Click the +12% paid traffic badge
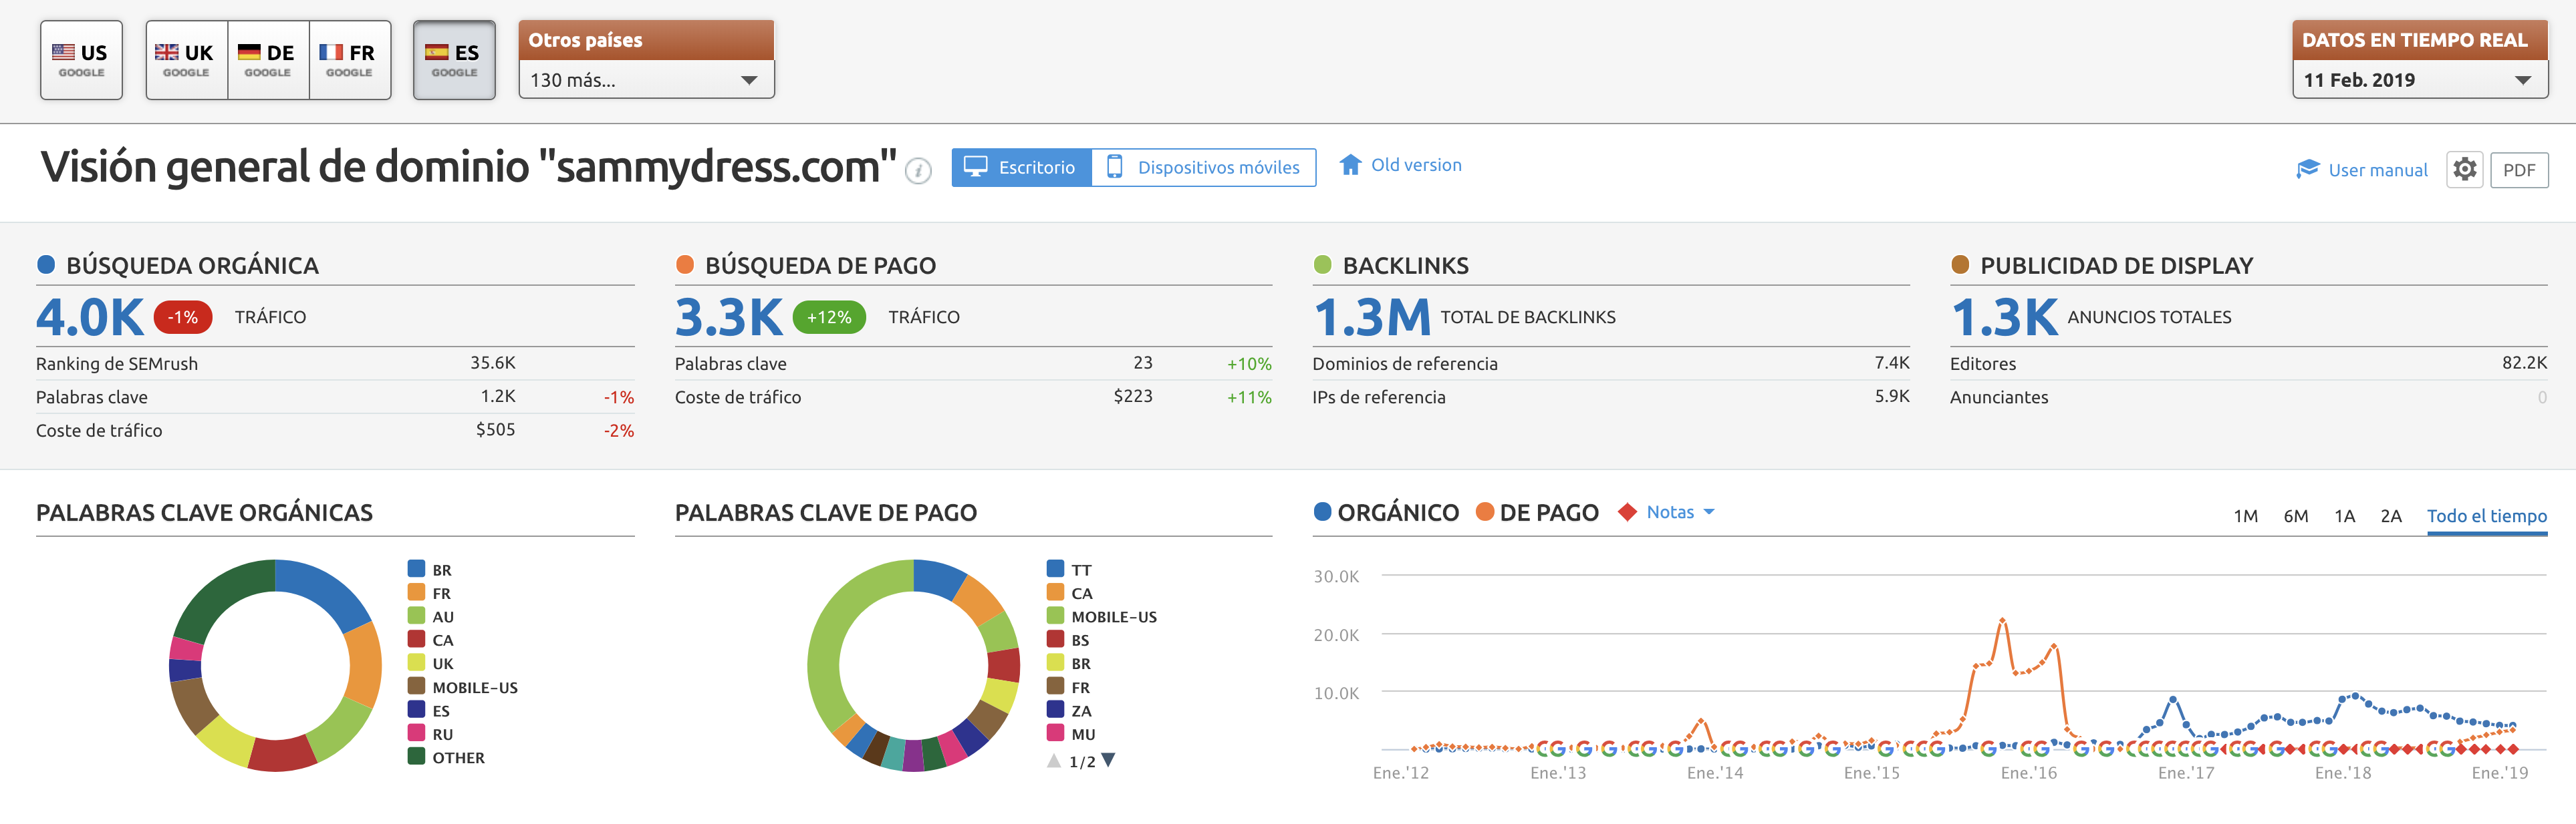2576x824 pixels. pos(829,317)
